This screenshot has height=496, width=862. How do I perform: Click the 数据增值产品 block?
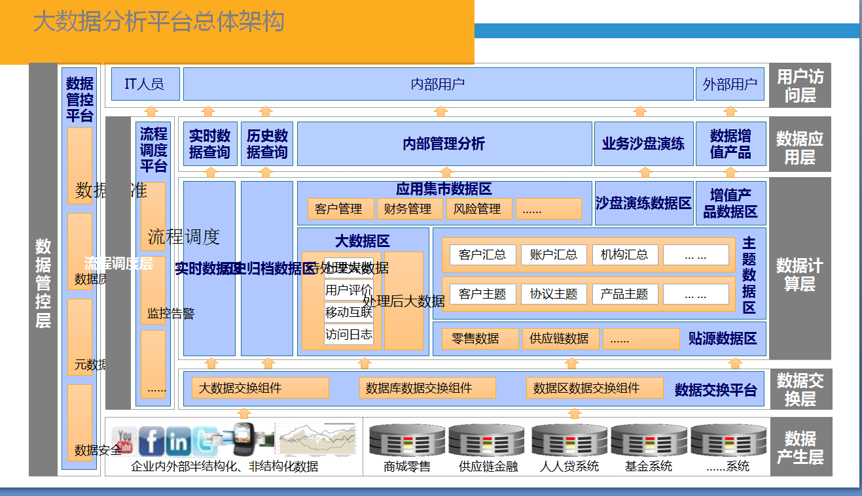point(730,144)
